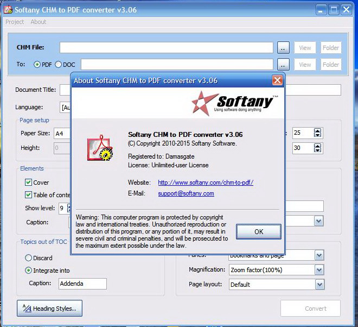Close the main Softany converter window
Viewport: 358px width, 327px height.
(x=347, y=10)
